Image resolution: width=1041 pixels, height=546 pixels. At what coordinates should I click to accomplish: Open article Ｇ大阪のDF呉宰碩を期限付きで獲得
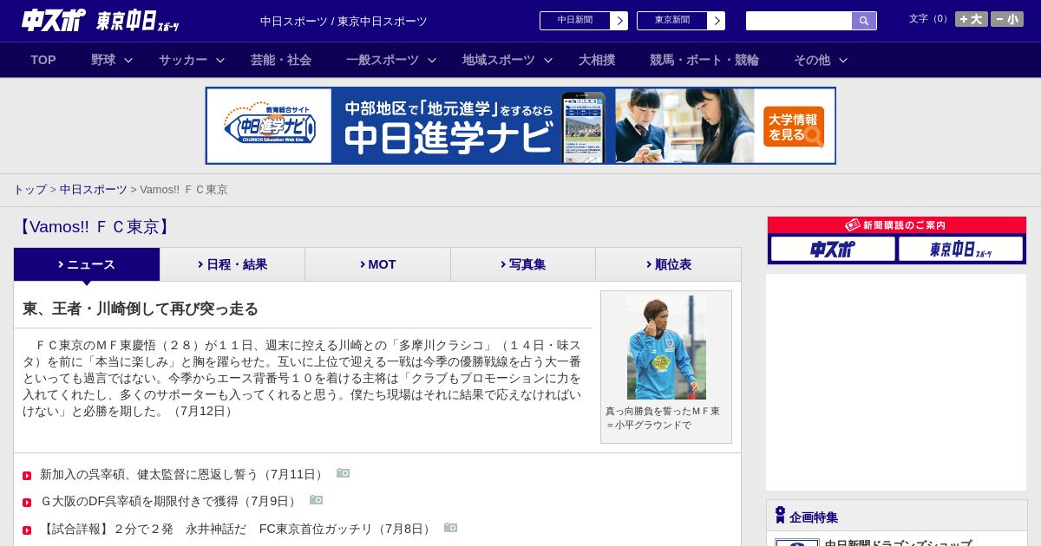(x=170, y=501)
